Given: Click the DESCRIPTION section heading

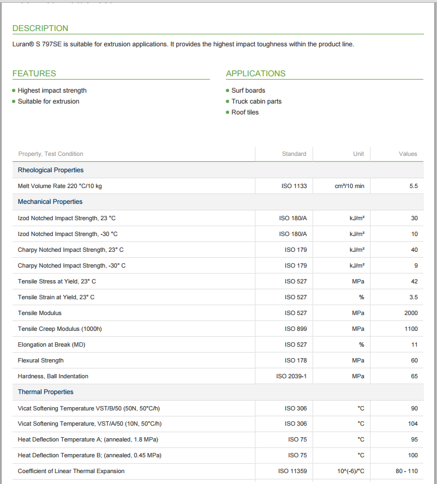Looking at the screenshot, I should pos(40,28).
